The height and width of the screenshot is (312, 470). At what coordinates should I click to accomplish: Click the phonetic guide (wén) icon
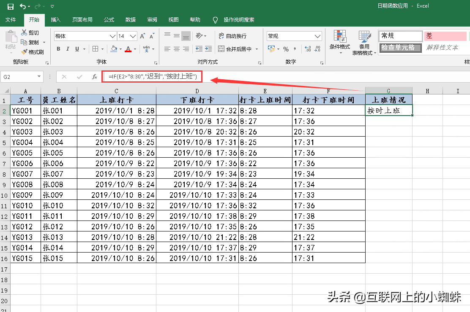pos(146,49)
